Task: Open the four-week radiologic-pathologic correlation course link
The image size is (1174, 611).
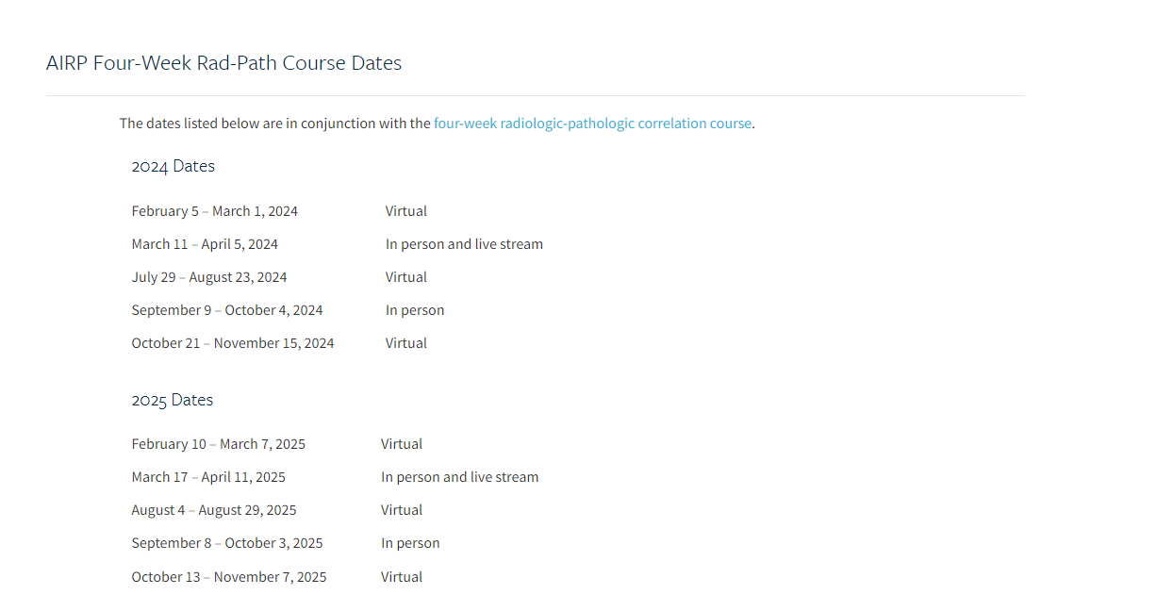Action: pyautogui.click(x=592, y=124)
